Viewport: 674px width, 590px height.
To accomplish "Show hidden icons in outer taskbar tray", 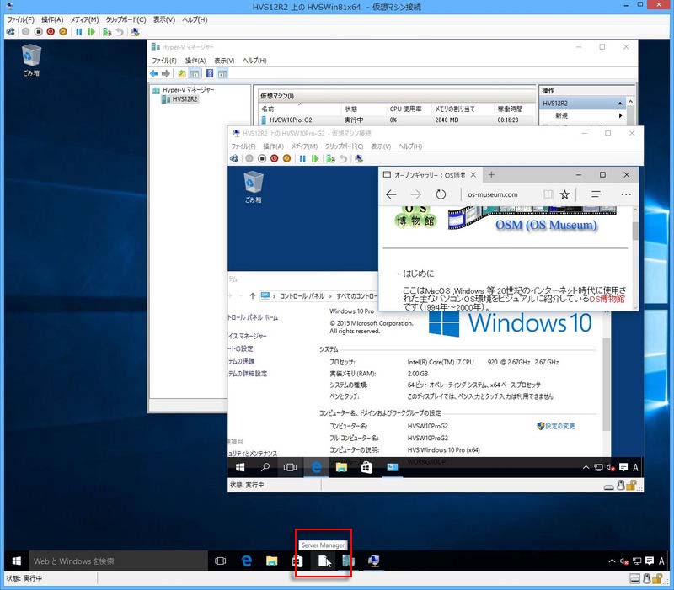I will (612, 561).
